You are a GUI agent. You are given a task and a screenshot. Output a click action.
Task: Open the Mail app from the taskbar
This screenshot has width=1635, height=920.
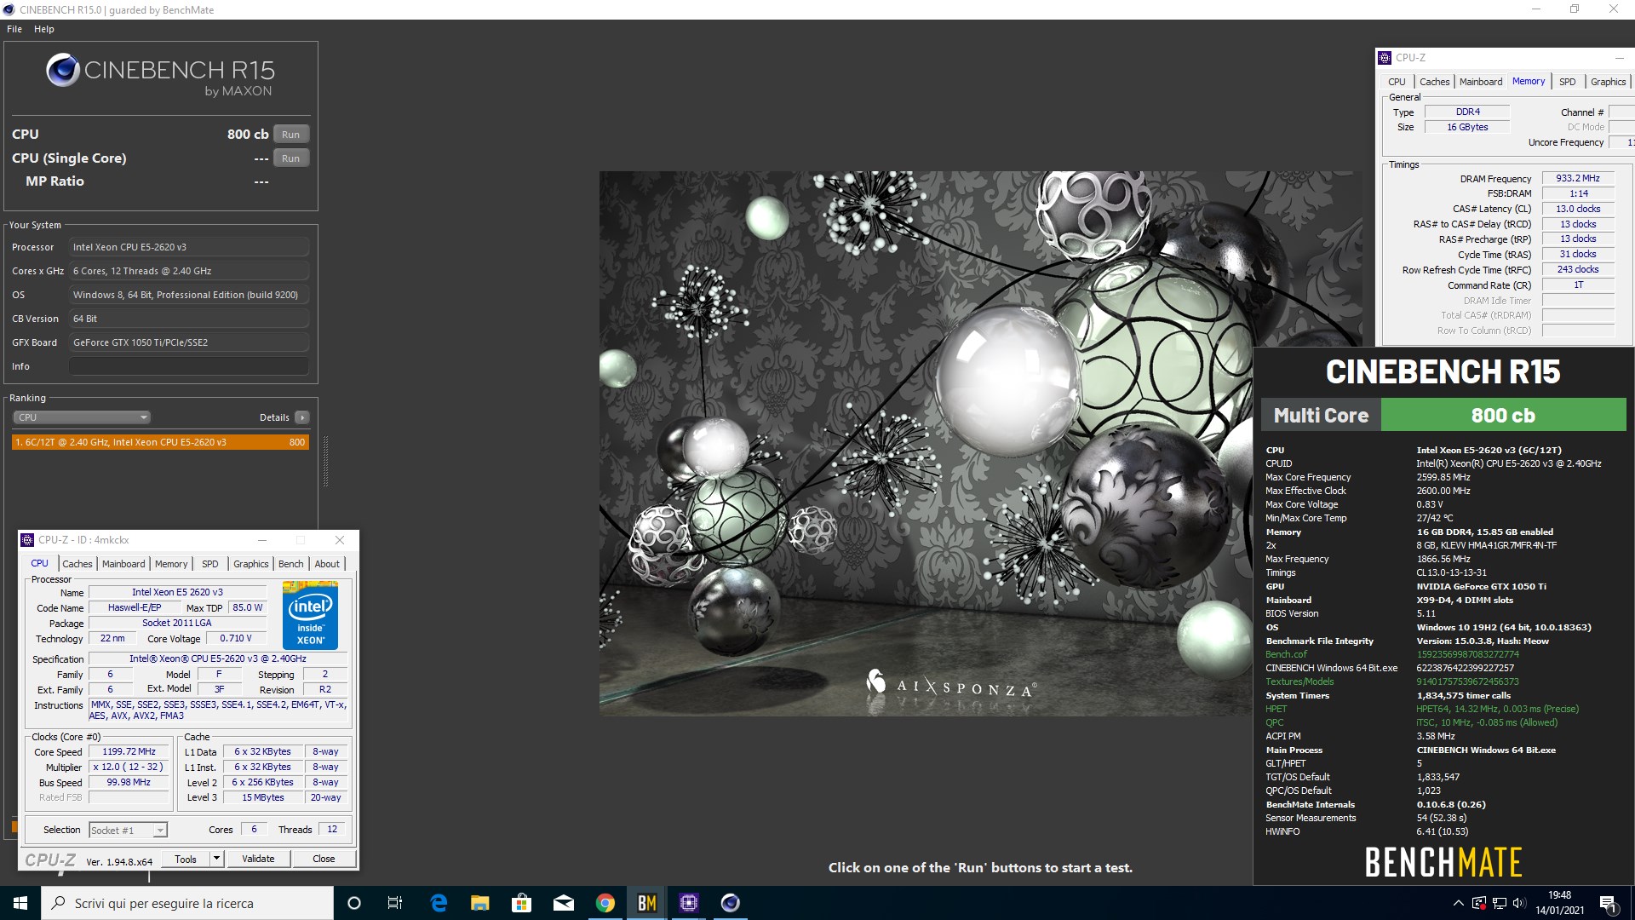click(x=564, y=903)
